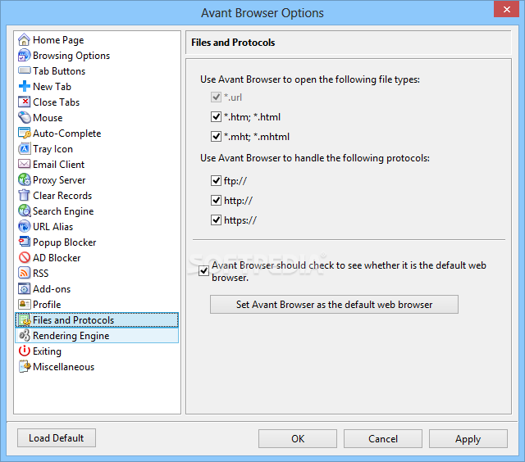Click the Proxy Server globe icon
The height and width of the screenshot is (462, 525).
point(24,180)
